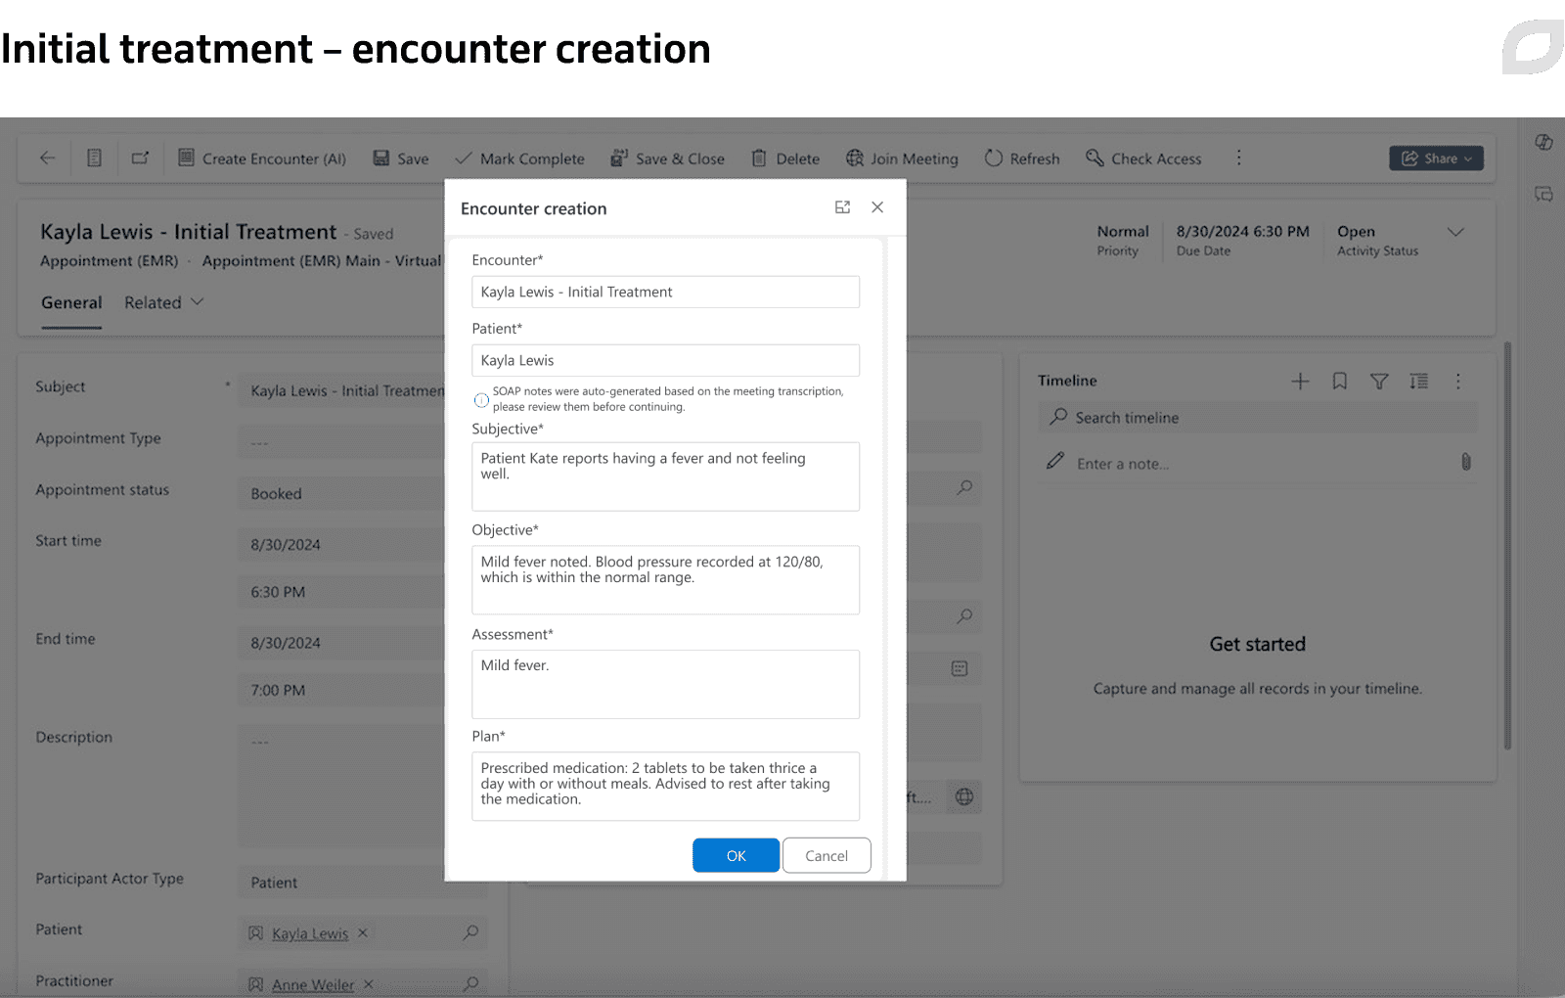Click the SOAP notes info icon
The height and width of the screenshot is (998, 1565).
pos(481,399)
